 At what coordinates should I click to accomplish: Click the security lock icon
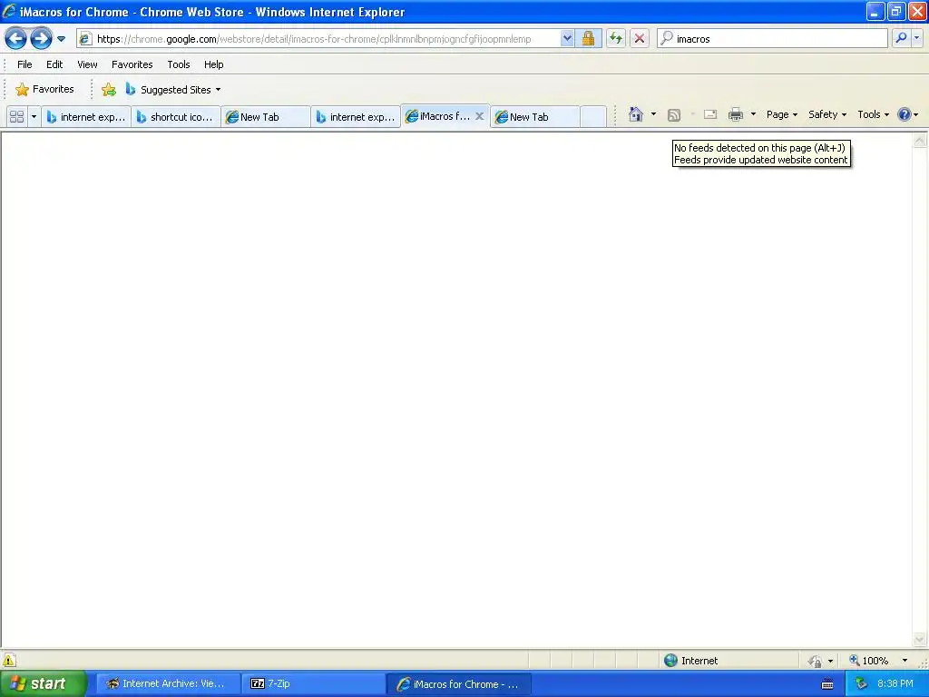coord(588,39)
